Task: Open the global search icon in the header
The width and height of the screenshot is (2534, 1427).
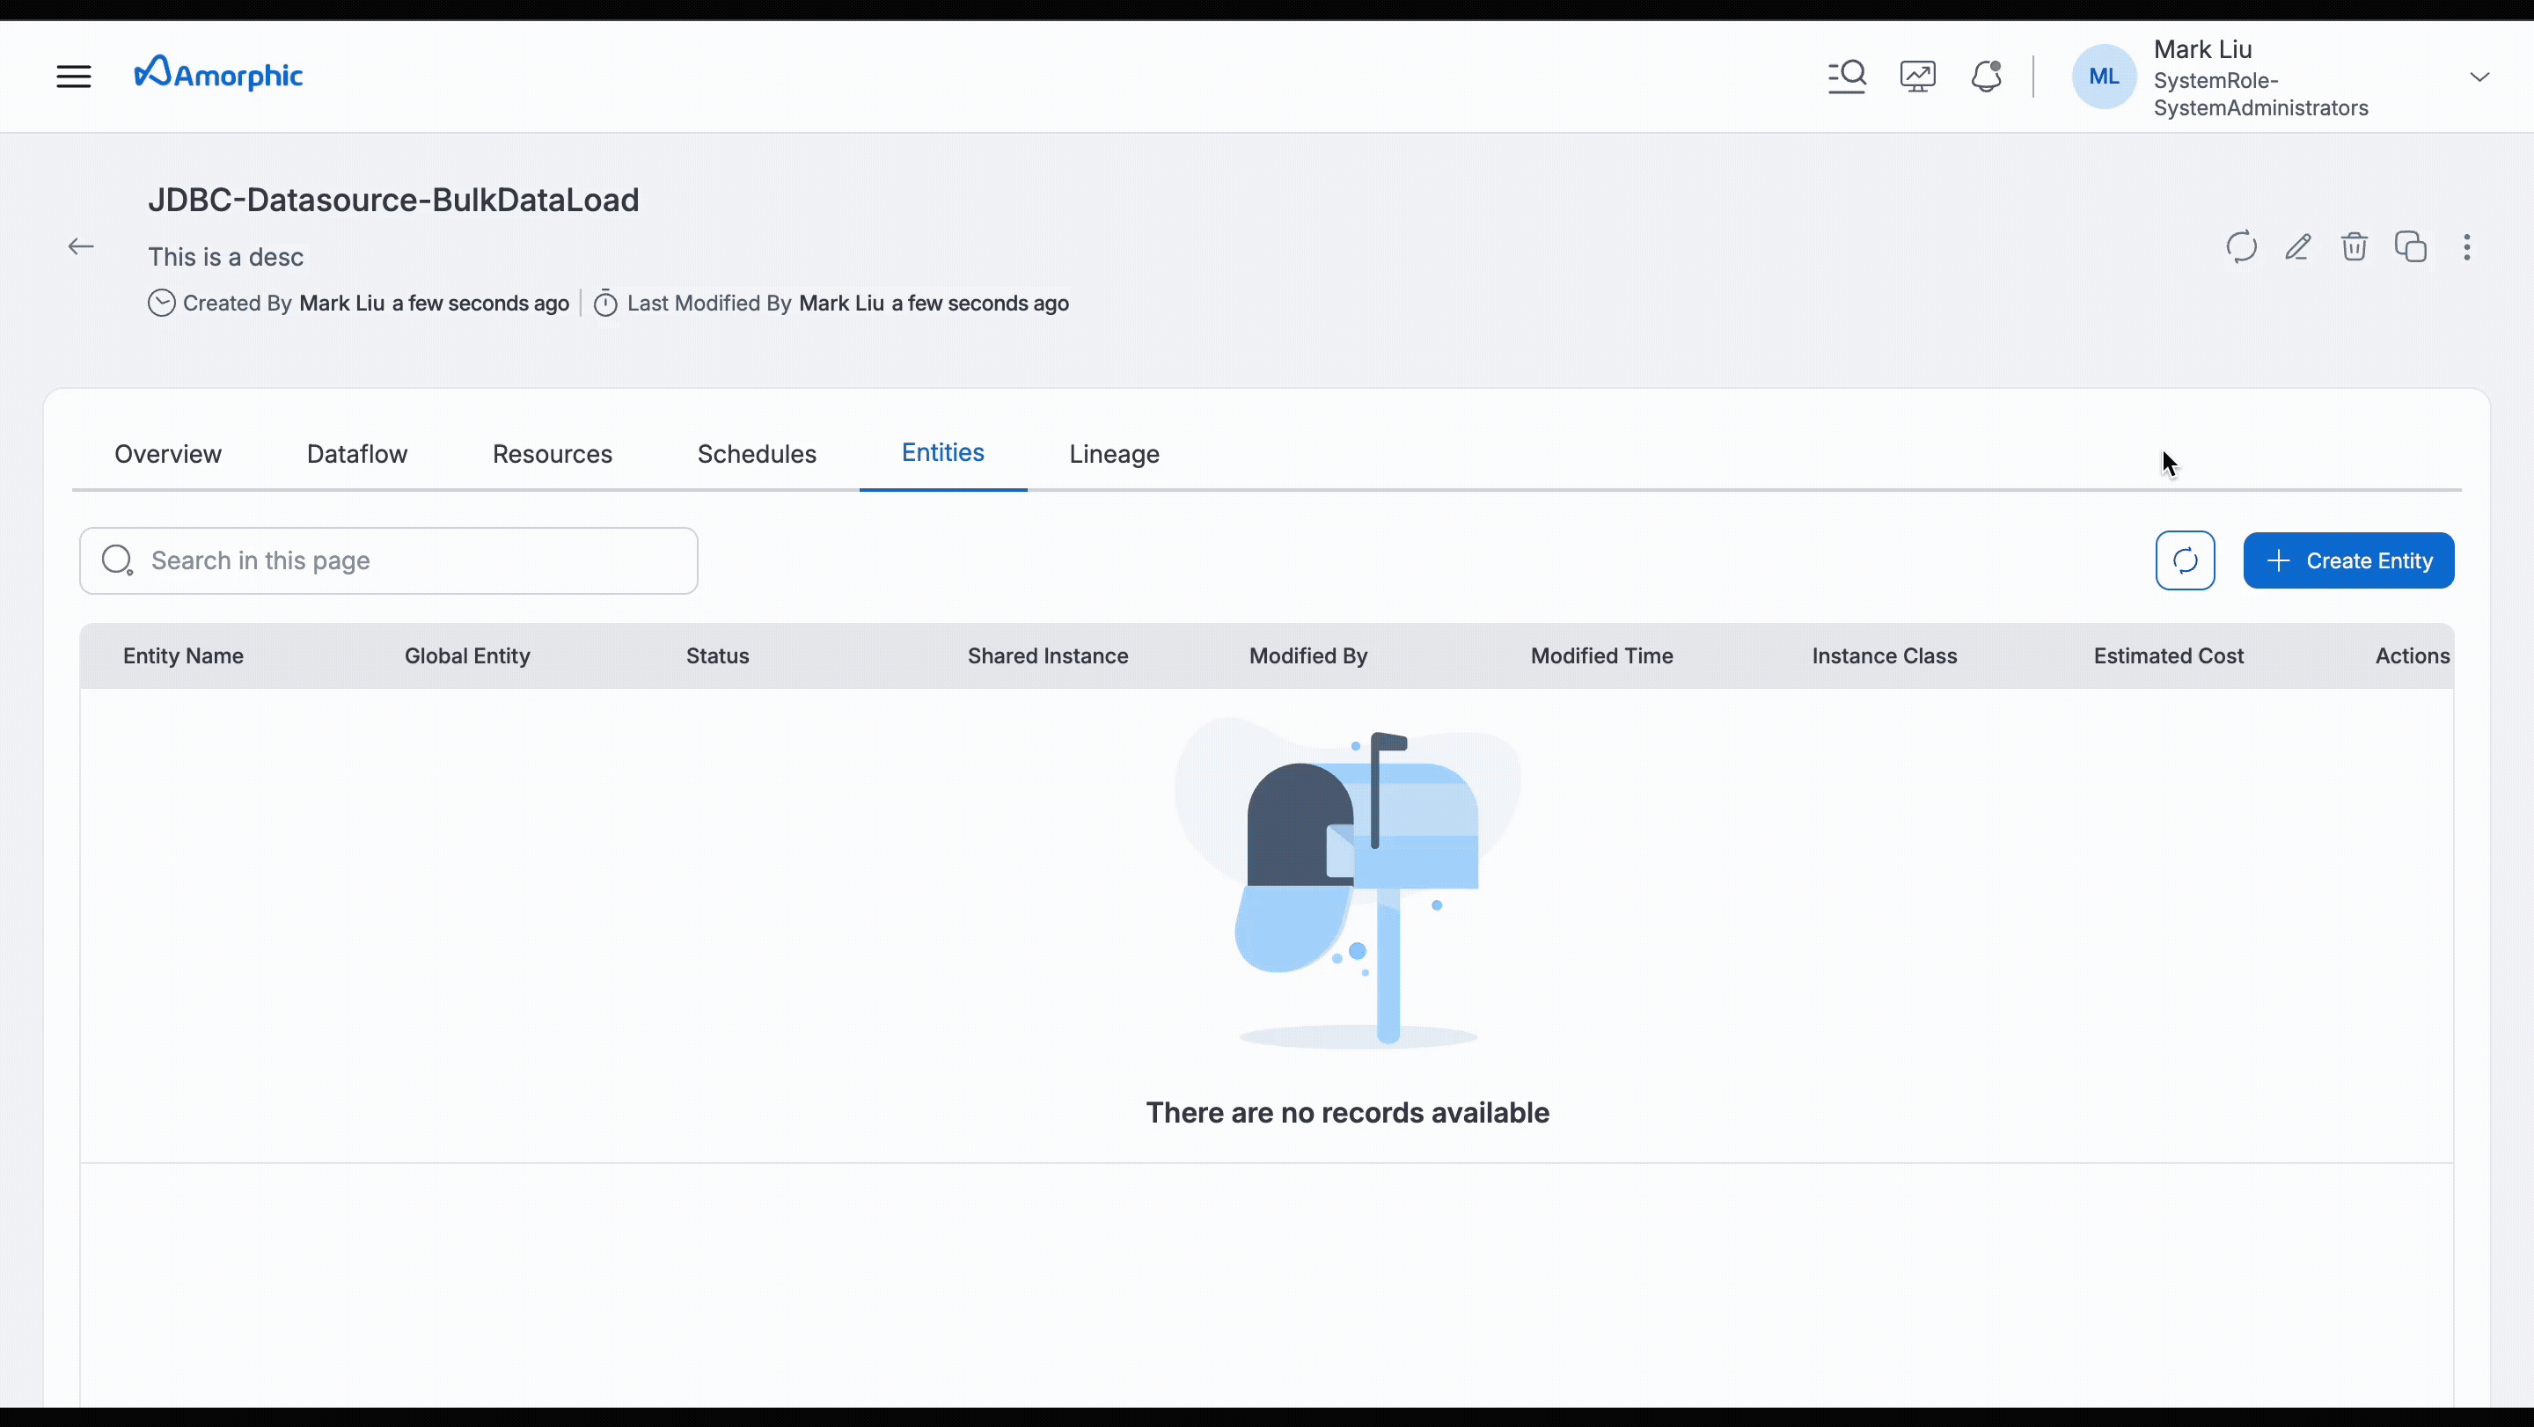Action: 1847,76
